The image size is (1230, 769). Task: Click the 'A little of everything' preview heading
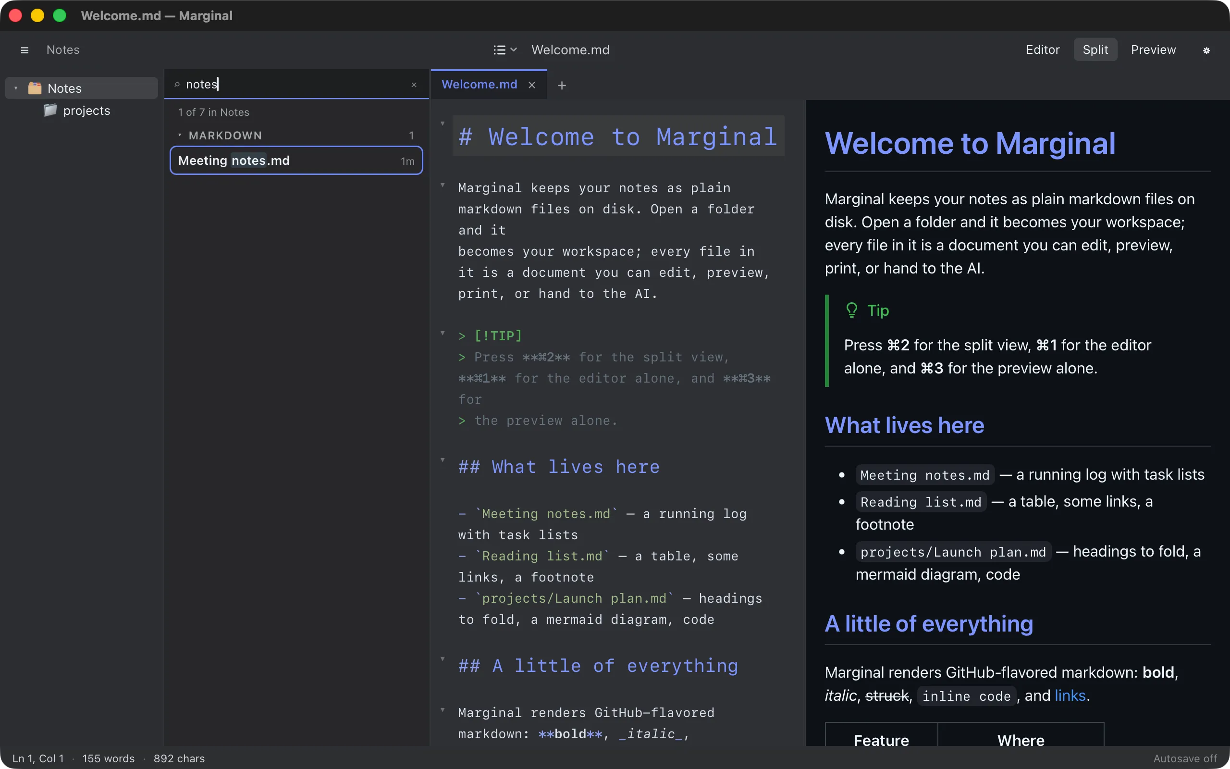929,623
